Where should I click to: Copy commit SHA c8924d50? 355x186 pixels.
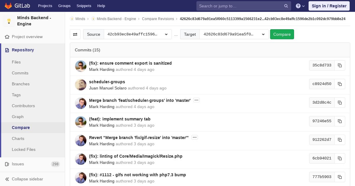340,84
